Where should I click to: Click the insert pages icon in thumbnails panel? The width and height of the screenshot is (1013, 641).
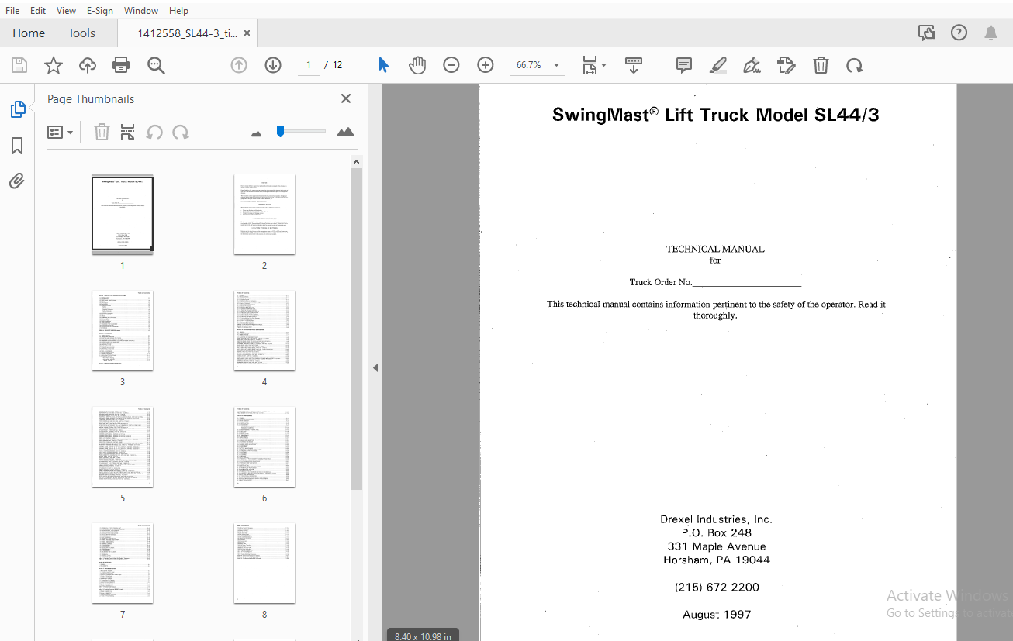click(128, 132)
